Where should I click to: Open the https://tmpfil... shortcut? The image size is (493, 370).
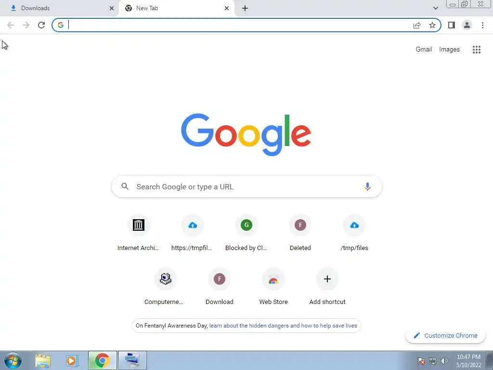click(193, 233)
